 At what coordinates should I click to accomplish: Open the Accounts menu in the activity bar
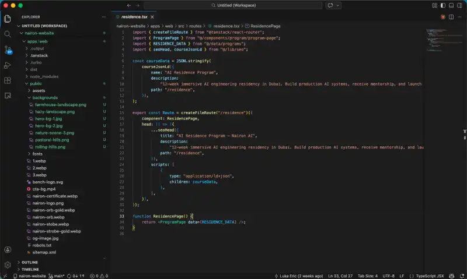pos(8,249)
